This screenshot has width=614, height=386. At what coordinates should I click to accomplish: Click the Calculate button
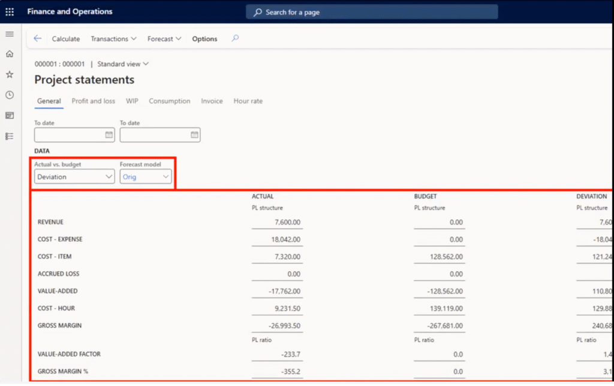(x=65, y=39)
